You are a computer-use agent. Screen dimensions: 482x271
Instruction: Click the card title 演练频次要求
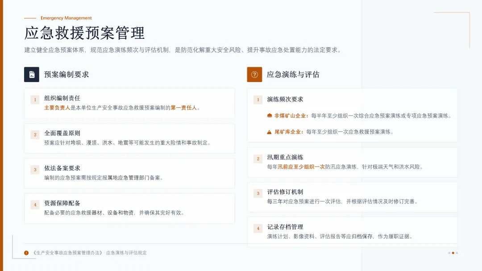pos(285,99)
